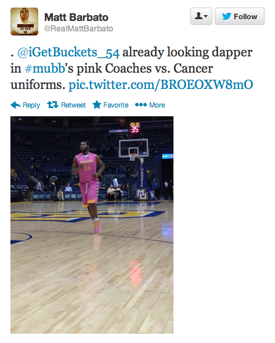Click the Retweet arrows icon
275x343 pixels.
tap(53, 105)
